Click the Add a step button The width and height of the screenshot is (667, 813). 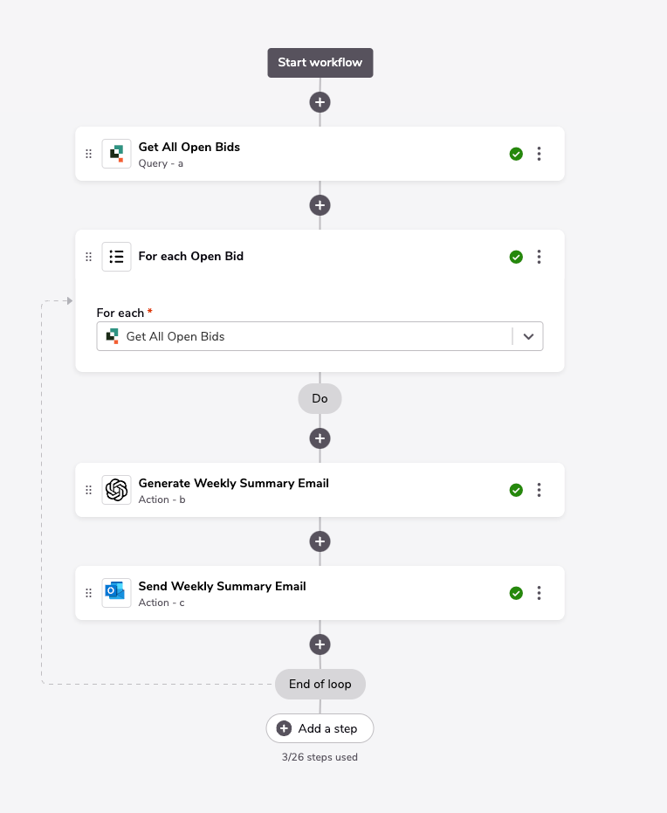[x=320, y=728]
